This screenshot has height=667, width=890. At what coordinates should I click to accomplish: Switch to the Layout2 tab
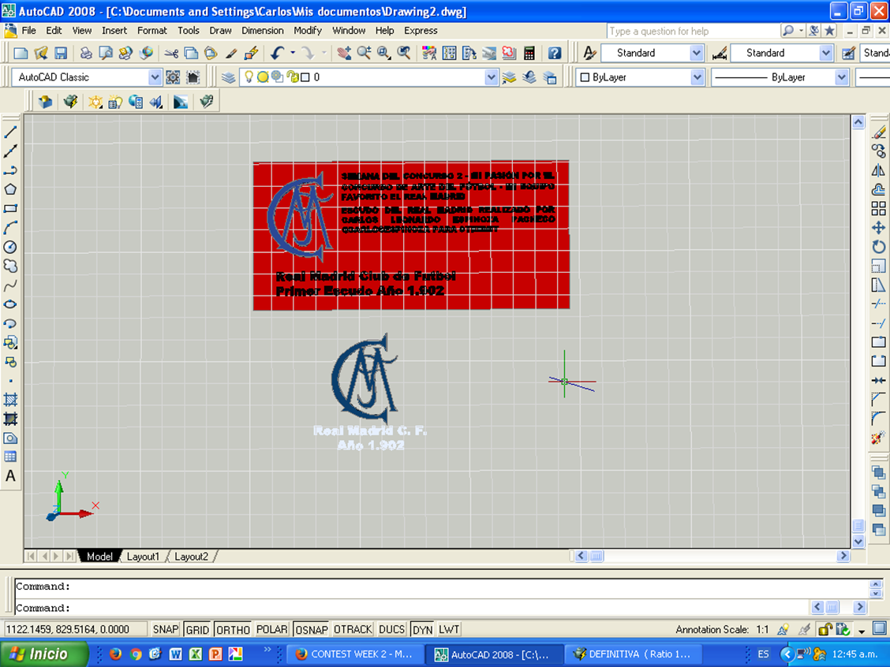coord(191,557)
